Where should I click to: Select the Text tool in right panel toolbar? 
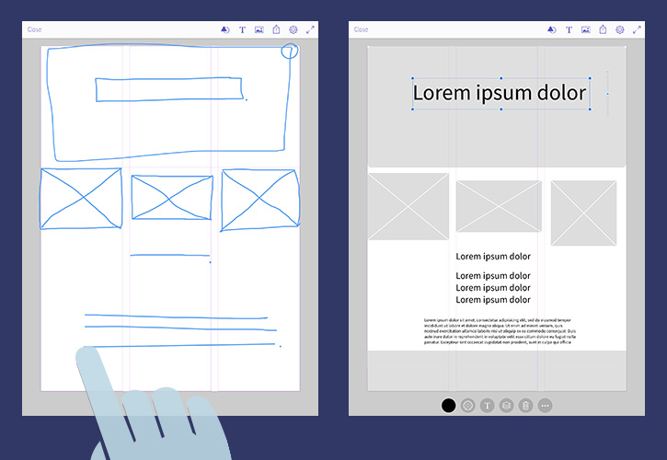[x=569, y=29]
